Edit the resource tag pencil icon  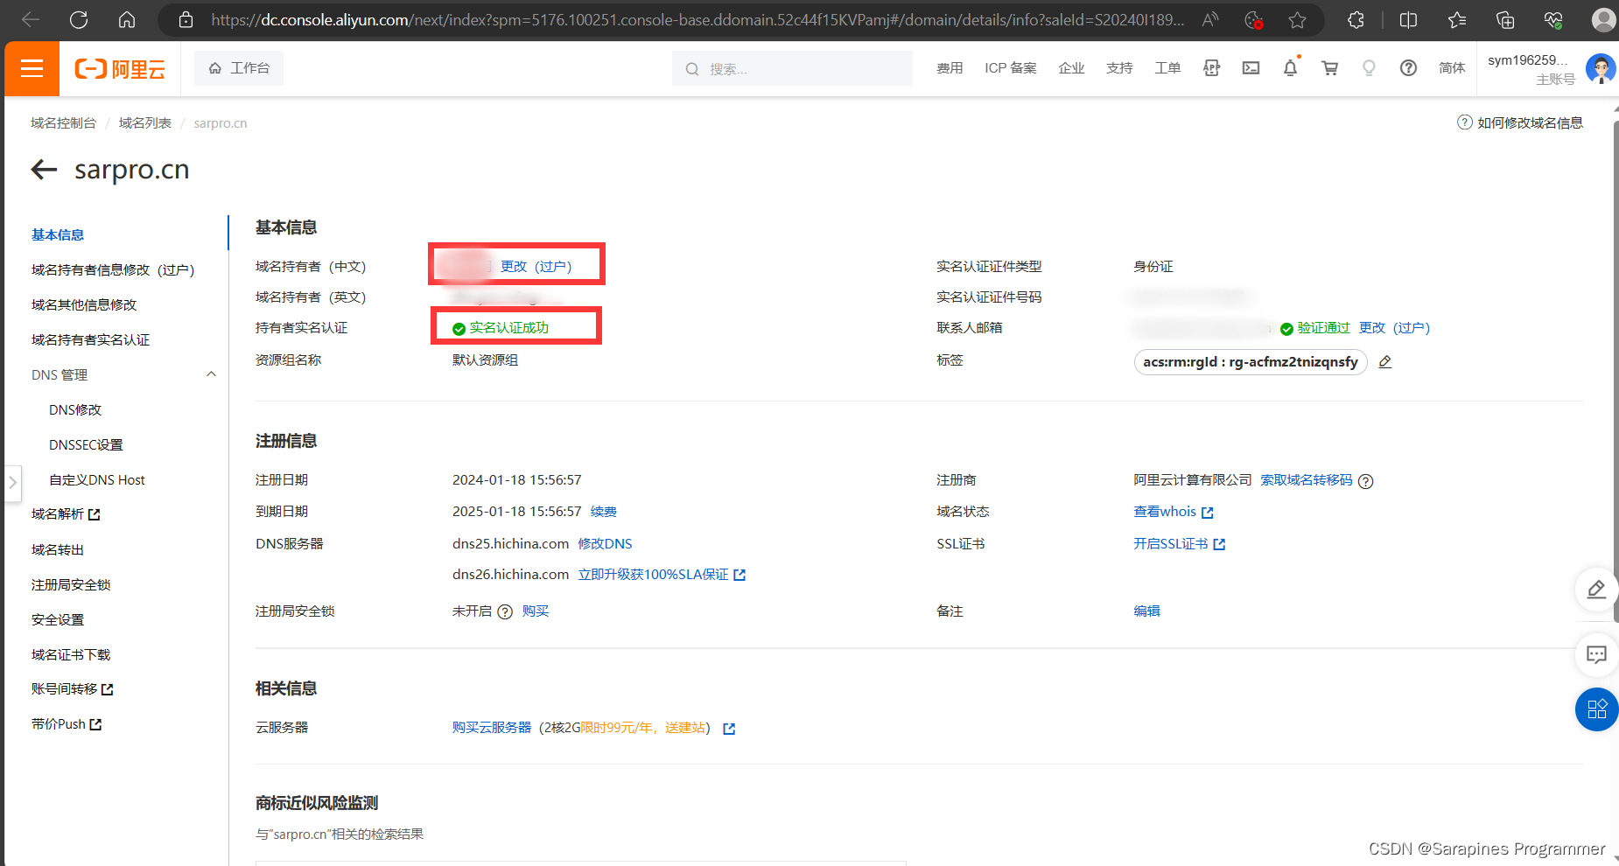click(1384, 362)
